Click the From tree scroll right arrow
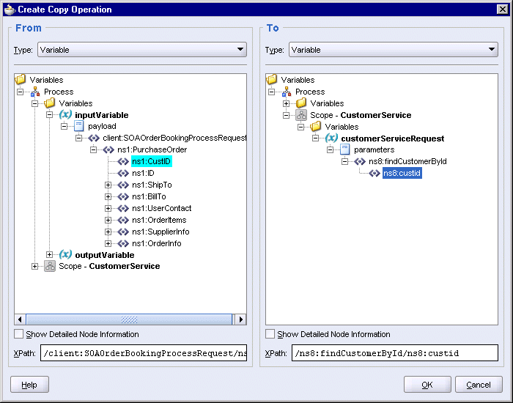 241,319
